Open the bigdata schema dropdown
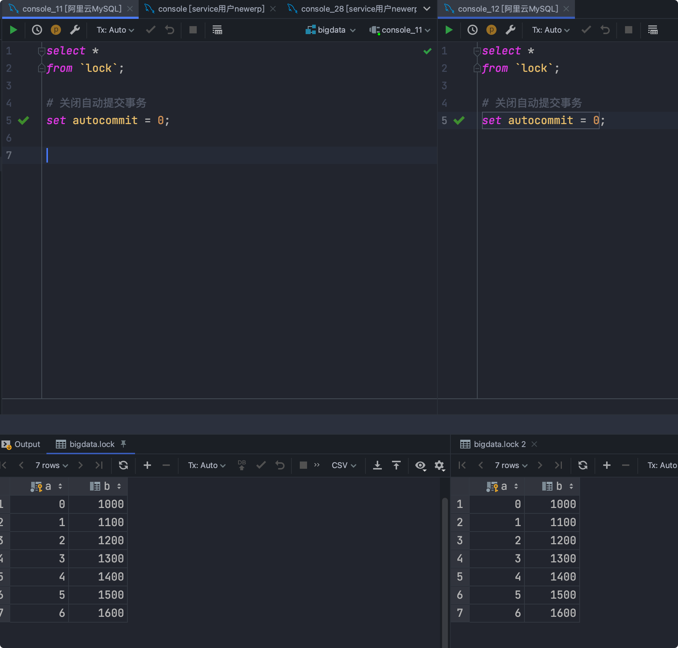Screen dimensions: 678x648 (x=331, y=30)
